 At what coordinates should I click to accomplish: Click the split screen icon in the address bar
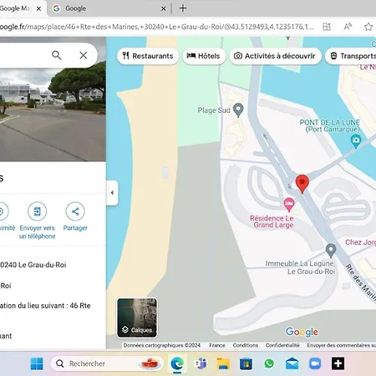(x=327, y=27)
